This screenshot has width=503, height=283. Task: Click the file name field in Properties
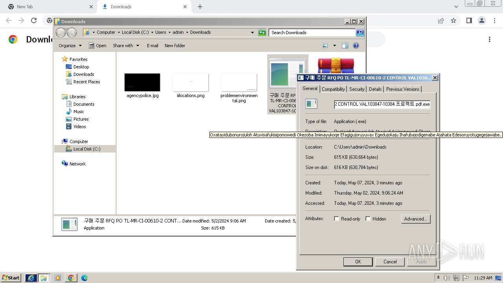pos(382,104)
